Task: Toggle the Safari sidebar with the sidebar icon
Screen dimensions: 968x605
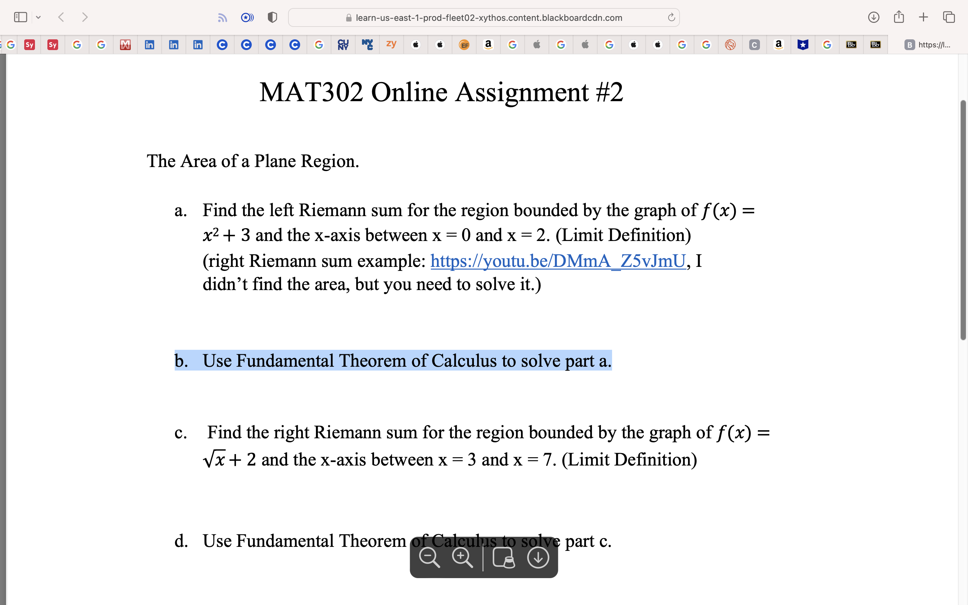Action: click(x=20, y=17)
